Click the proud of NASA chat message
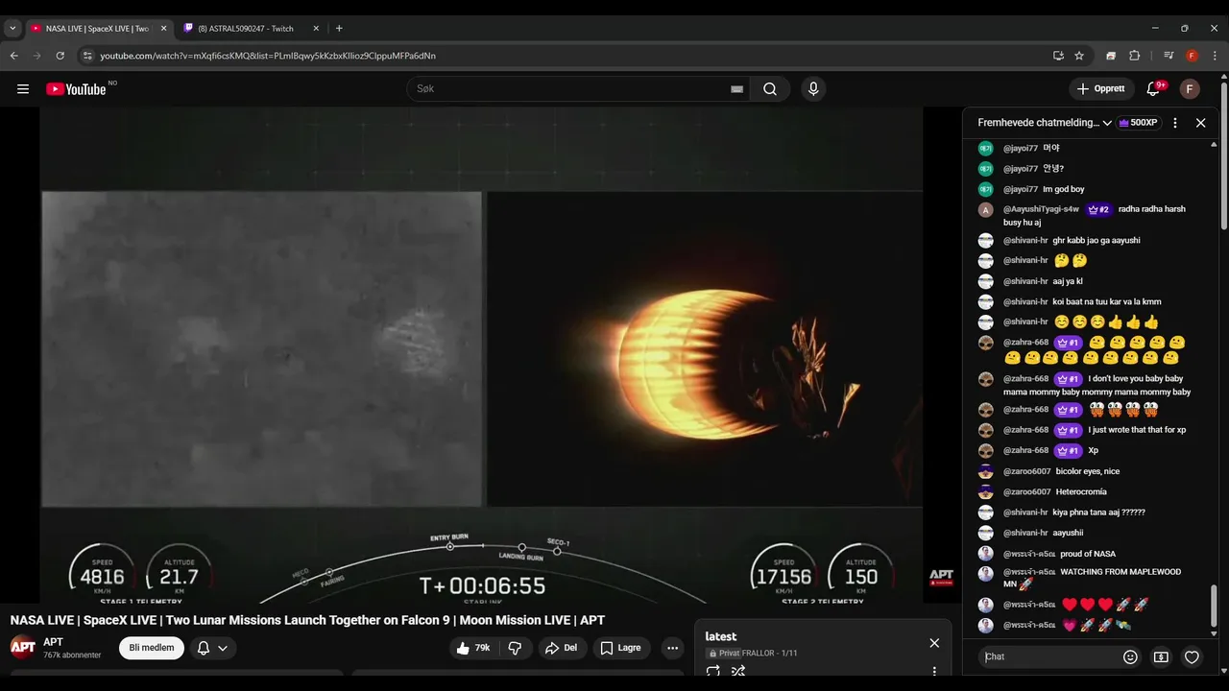The image size is (1229, 691). coord(1088,554)
